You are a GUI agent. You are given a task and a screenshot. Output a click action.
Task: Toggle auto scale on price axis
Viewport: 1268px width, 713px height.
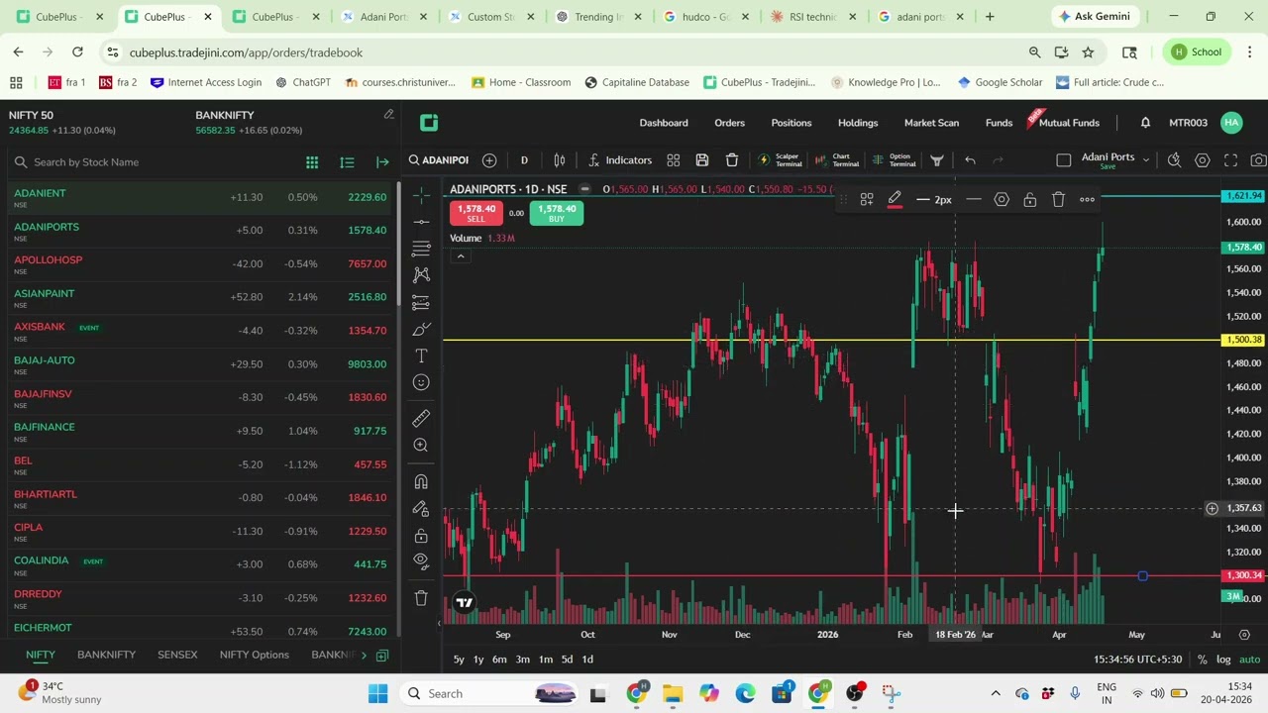coord(1249,660)
